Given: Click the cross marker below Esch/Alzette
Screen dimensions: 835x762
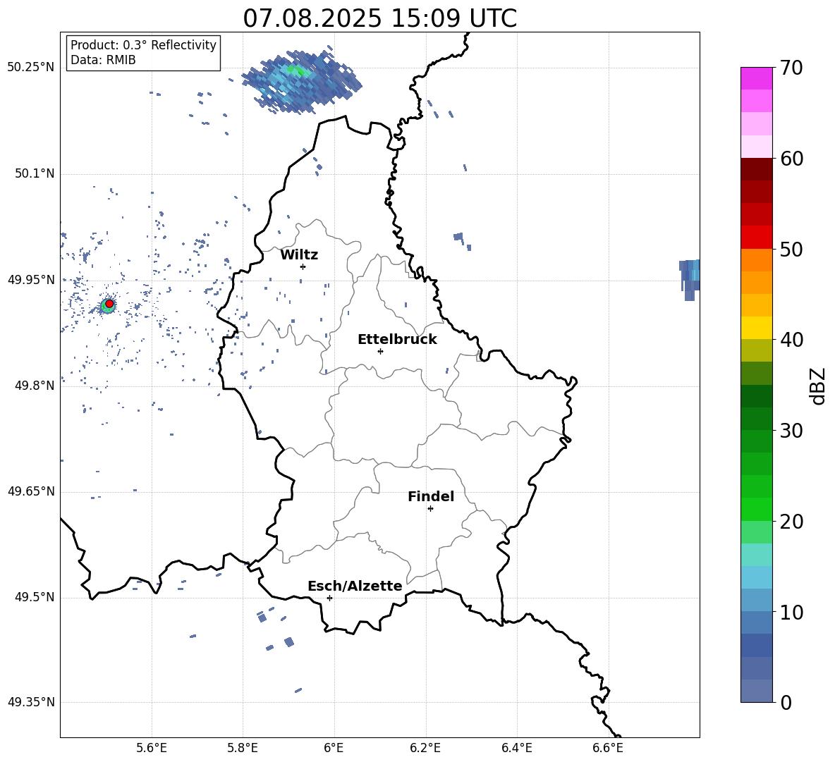Looking at the screenshot, I should [x=329, y=598].
